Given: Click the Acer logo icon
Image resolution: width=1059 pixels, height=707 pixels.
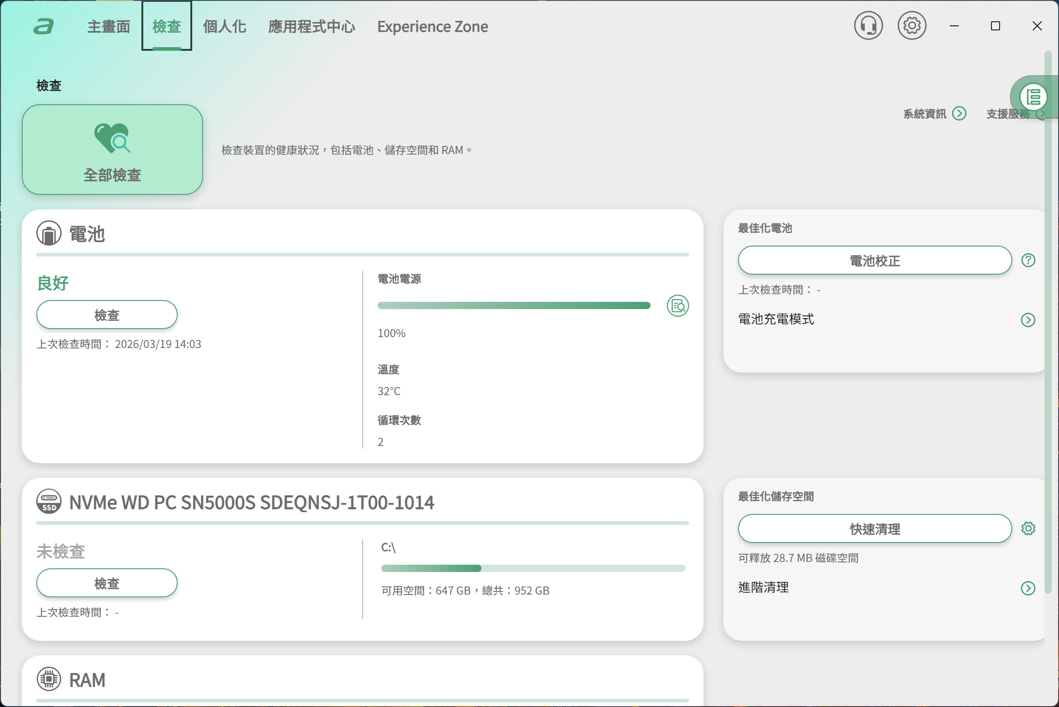Looking at the screenshot, I should [44, 26].
